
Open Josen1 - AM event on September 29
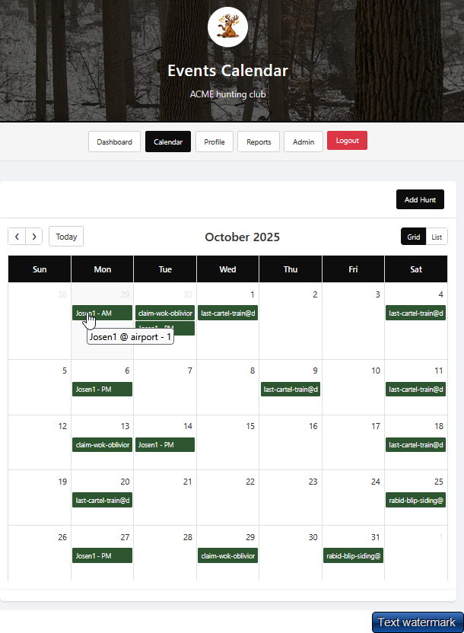click(x=102, y=313)
